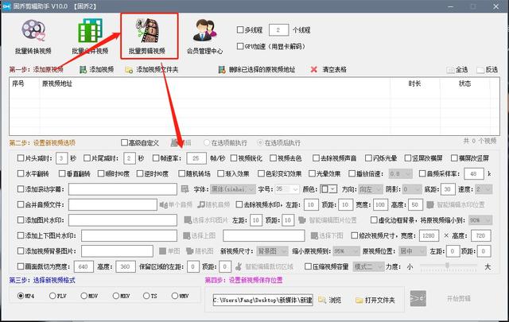Click the 时长 column header
Screen dimensions: 509x322
coord(414,83)
